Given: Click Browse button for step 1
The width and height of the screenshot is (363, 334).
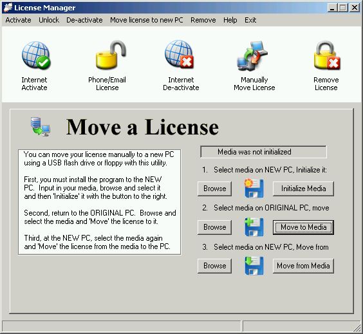Looking at the screenshot, I should coord(214,189).
